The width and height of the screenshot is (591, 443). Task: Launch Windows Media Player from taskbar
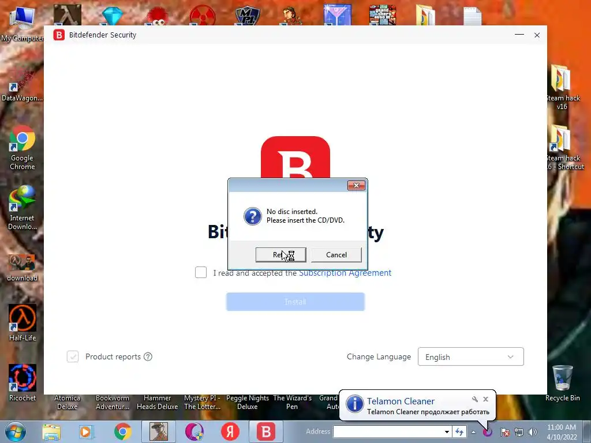click(x=86, y=431)
